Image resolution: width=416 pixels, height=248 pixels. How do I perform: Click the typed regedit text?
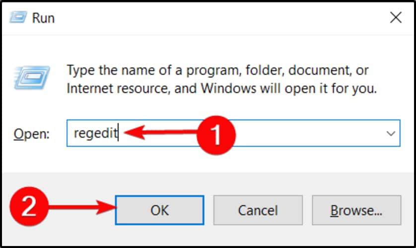[95, 133]
